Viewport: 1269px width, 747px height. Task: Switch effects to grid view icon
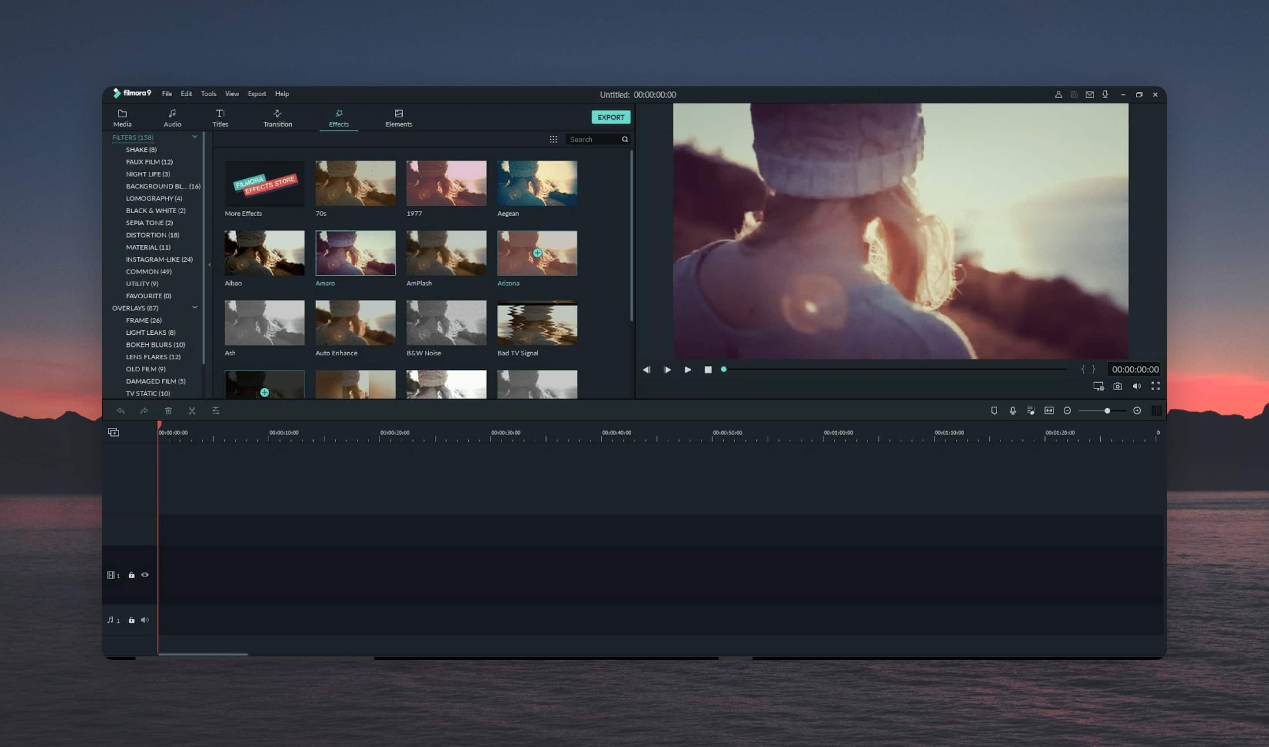coord(553,140)
